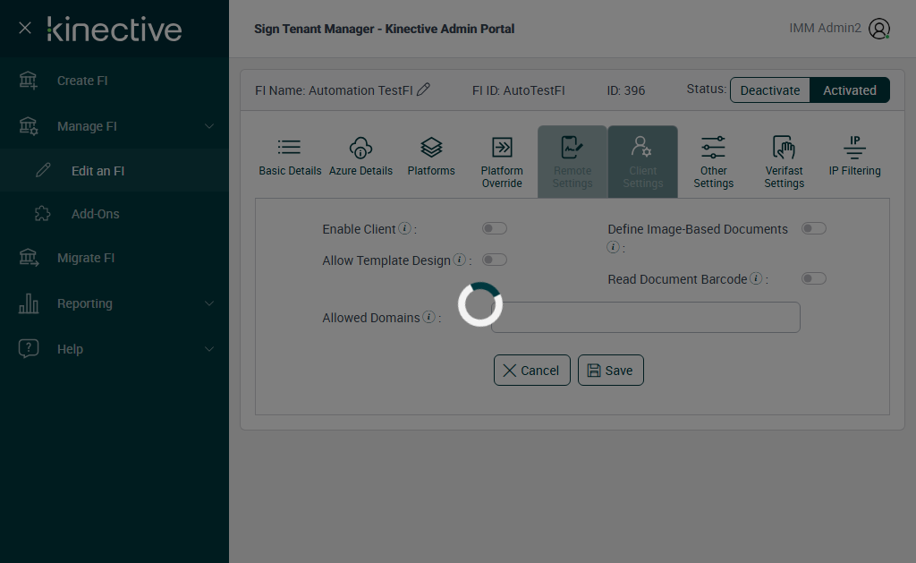Open the IP Filtering tab label

[x=854, y=171]
